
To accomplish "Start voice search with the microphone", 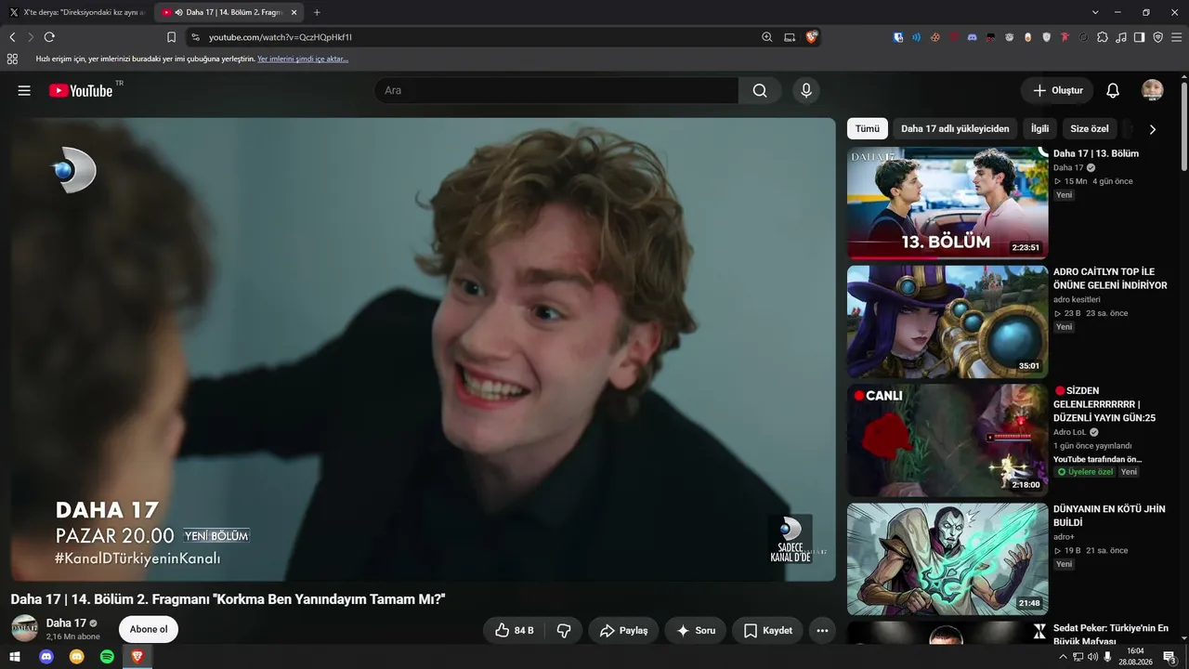I will pyautogui.click(x=806, y=90).
